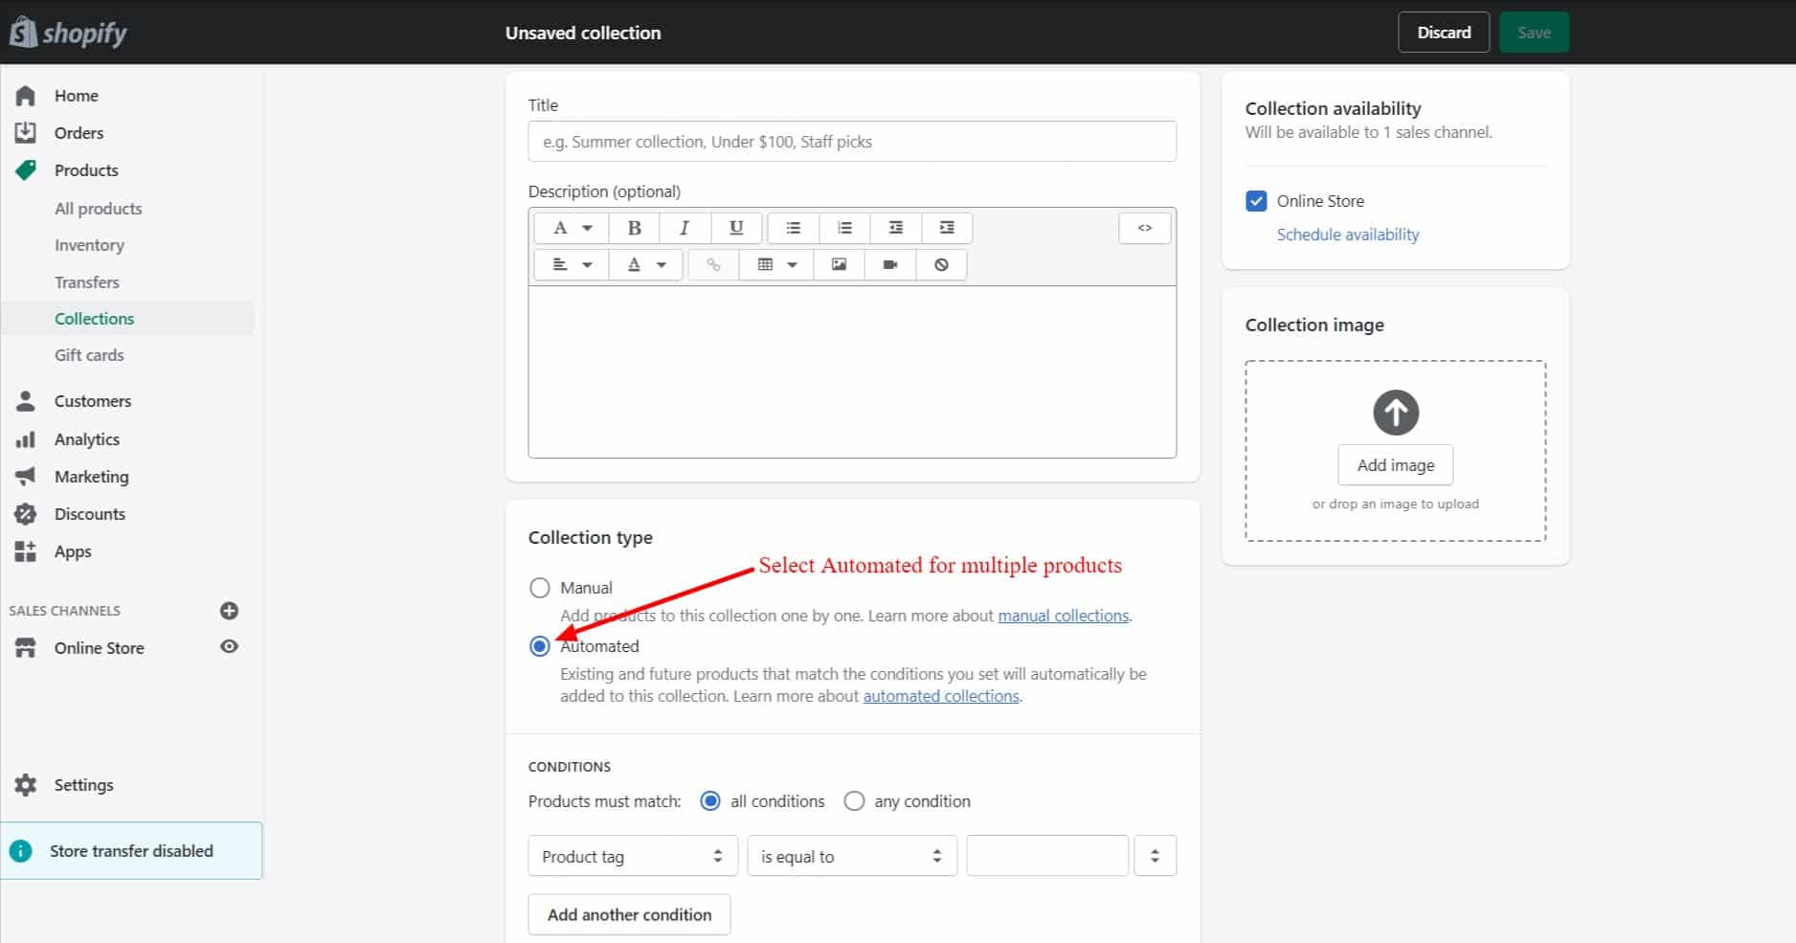1796x943 pixels.
Task: Open the text alignment dropdown
Action: point(571,265)
